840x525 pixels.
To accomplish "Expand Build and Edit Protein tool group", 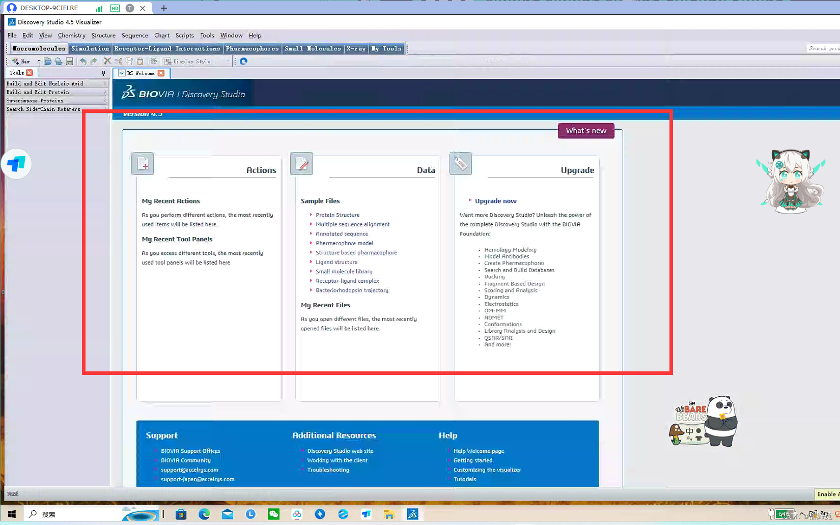I will click(57, 92).
